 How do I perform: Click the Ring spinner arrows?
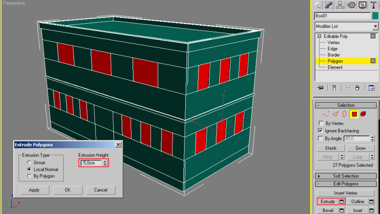coord(342,157)
